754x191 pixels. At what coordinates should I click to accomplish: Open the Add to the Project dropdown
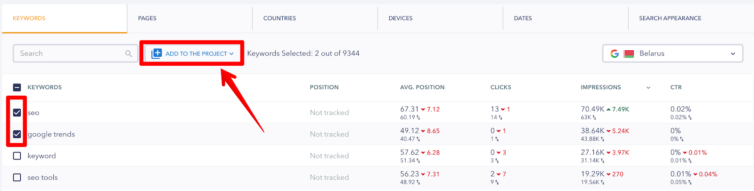pos(192,53)
